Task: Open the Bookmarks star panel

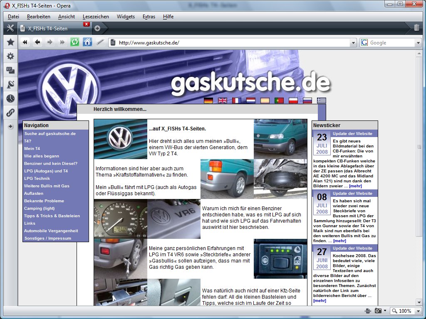Action: 10,42
